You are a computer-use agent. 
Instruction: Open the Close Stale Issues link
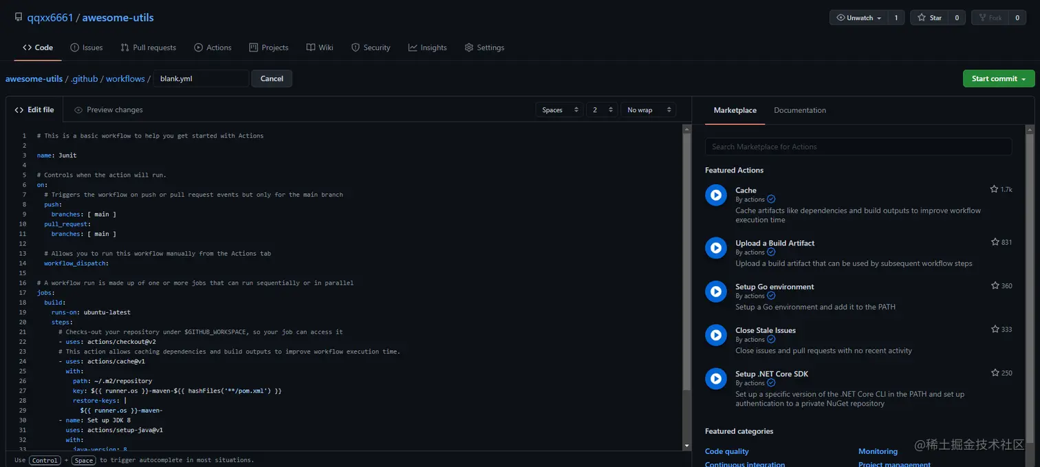(766, 330)
